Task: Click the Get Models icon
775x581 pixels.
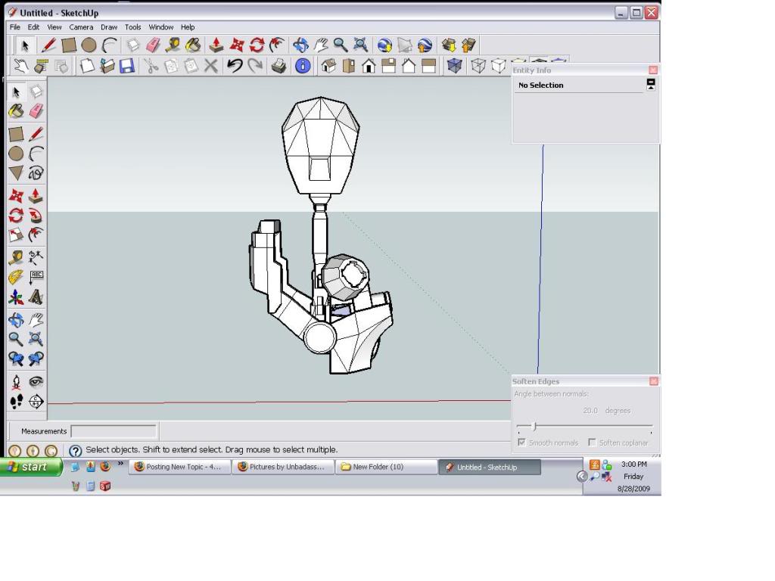Action: (449, 45)
